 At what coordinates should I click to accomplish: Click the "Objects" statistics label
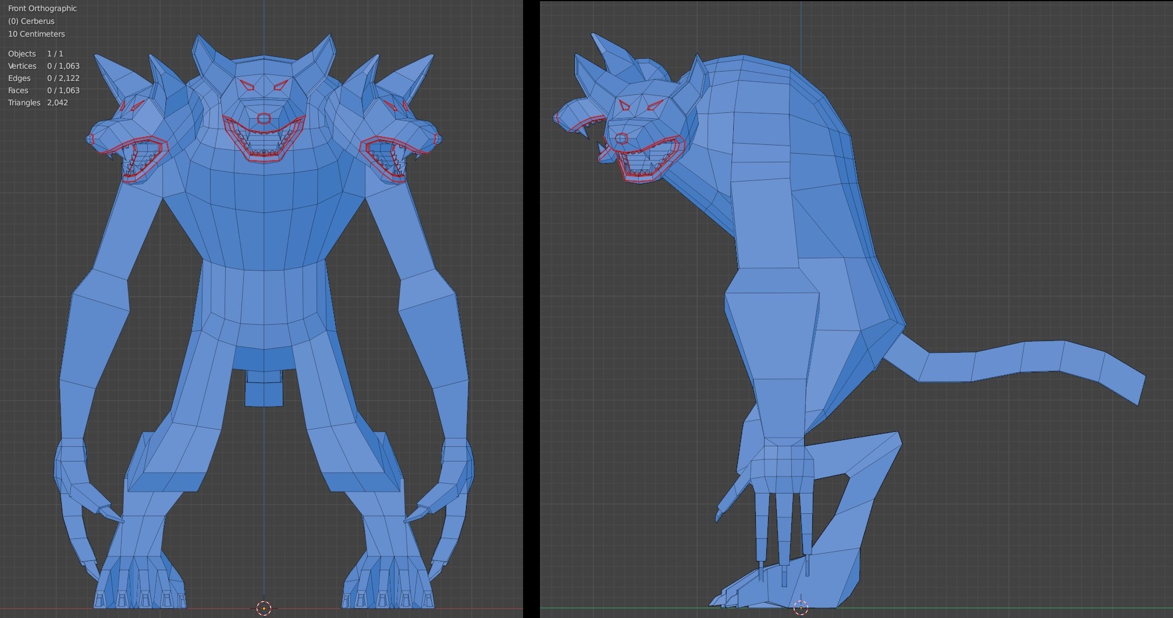(x=22, y=54)
